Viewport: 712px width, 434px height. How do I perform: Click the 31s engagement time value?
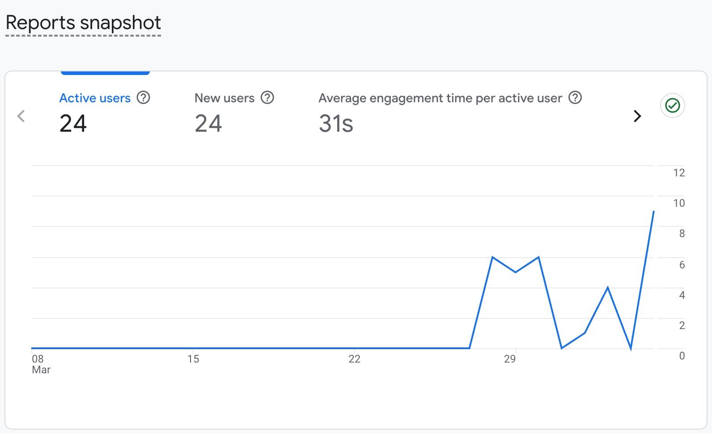336,124
